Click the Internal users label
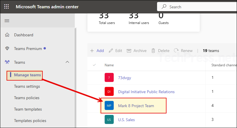The width and height of the screenshot is (237, 128). (x=139, y=23)
